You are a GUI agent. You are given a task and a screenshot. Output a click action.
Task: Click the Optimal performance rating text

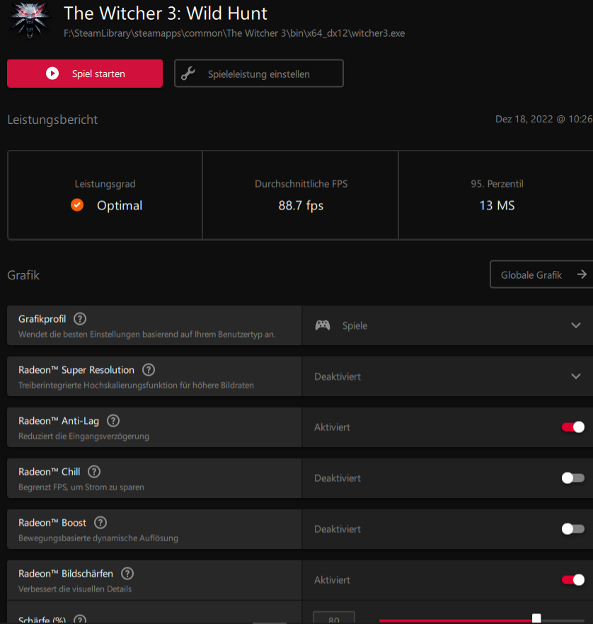pos(120,205)
